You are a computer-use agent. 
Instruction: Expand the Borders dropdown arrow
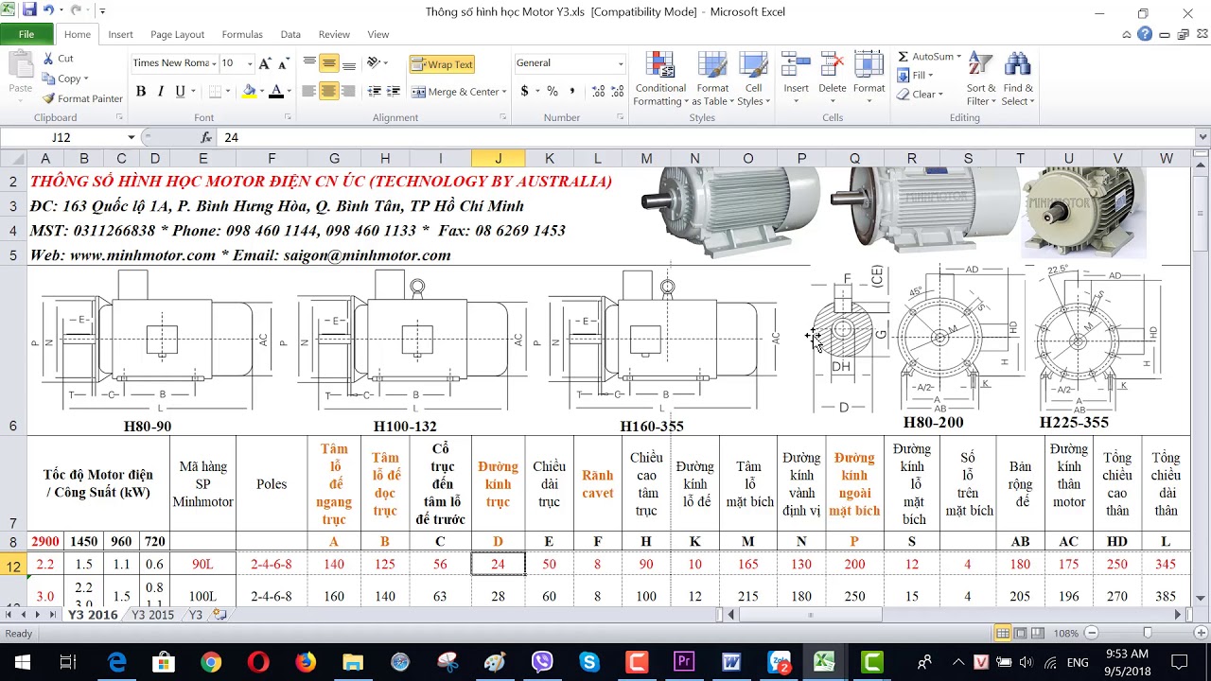[228, 92]
